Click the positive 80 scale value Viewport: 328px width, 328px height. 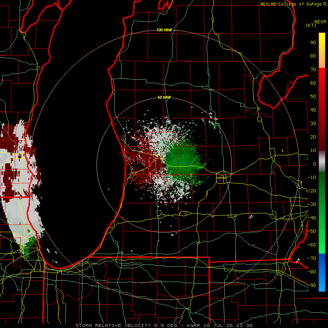pyautogui.click(x=313, y=56)
